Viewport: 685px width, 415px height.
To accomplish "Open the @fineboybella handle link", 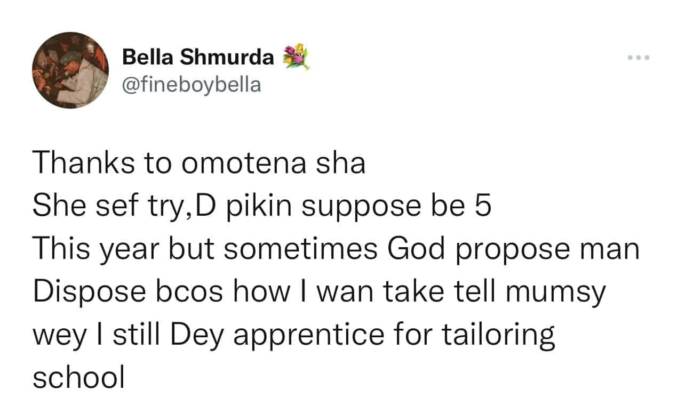I will (192, 85).
